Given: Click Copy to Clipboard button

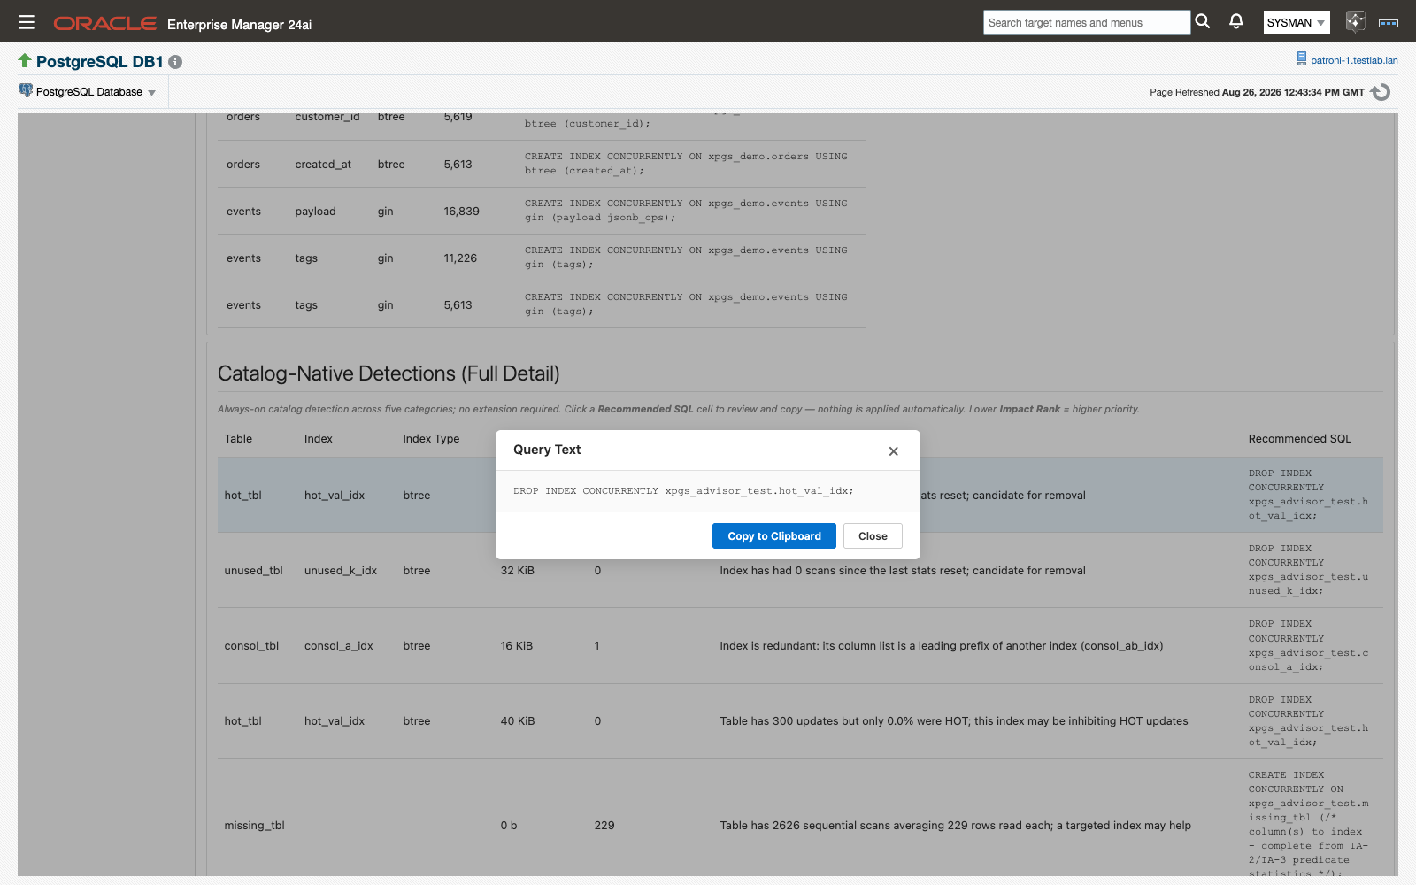Looking at the screenshot, I should pos(774,536).
